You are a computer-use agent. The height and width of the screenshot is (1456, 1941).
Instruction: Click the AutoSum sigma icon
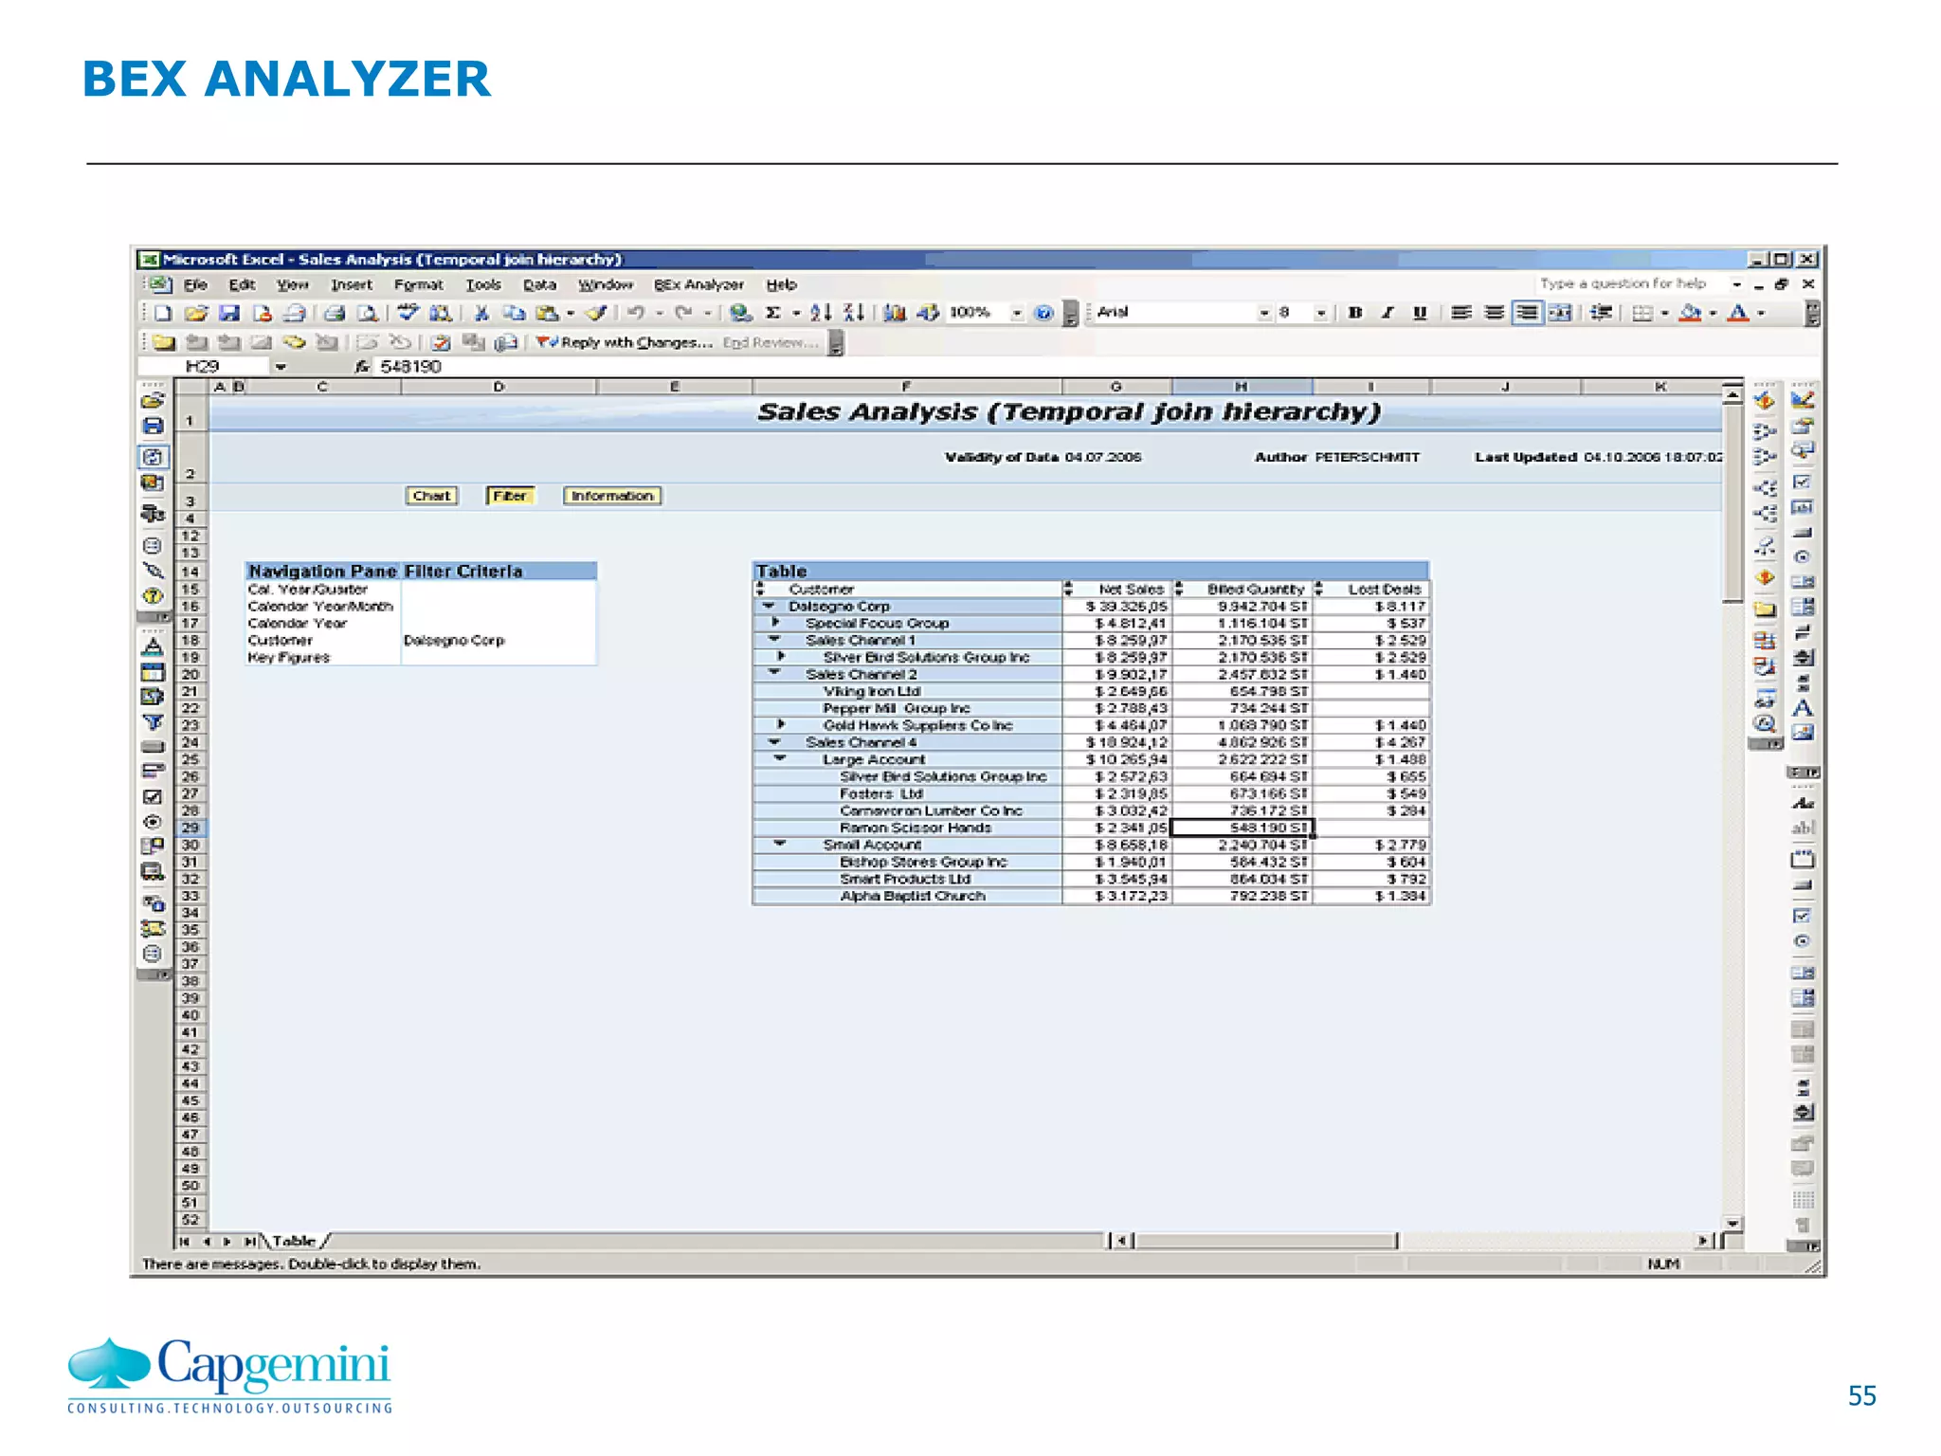click(x=773, y=313)
